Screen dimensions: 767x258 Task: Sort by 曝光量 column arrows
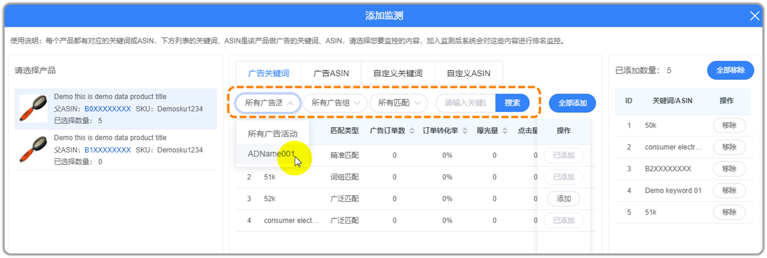point(505,131)
